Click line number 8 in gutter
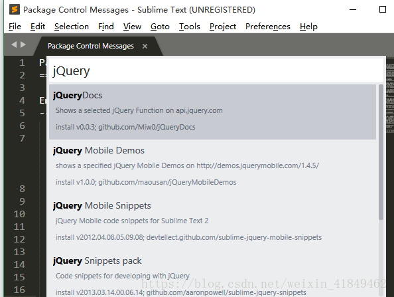This screenshot has height=297, width=394. pyautogui.click(x=22, y=189)
